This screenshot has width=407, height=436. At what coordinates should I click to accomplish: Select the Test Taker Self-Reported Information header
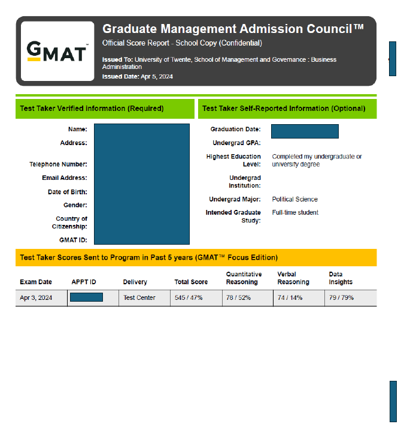click(284, 109)
